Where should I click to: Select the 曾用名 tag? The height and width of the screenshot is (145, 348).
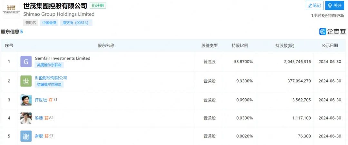[31, 23]
